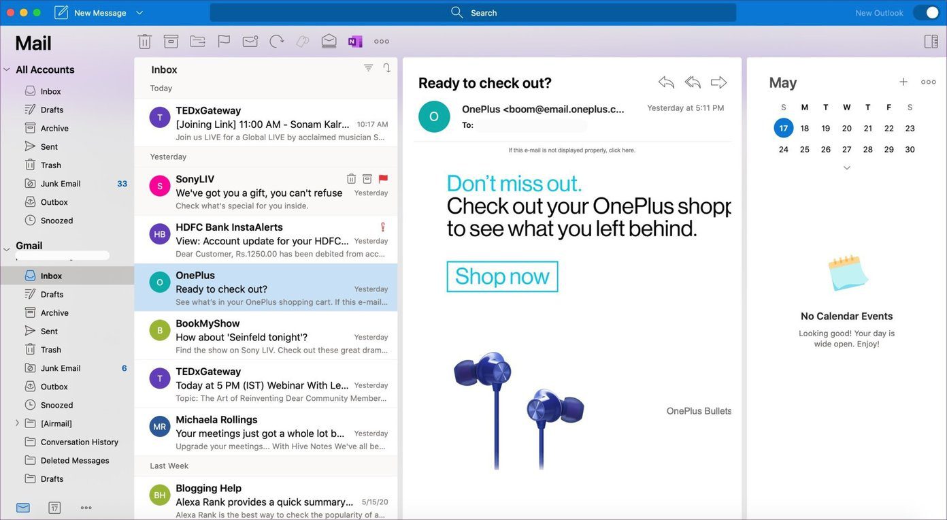Click the Reply All double arrow icon

tap(693, 82)
